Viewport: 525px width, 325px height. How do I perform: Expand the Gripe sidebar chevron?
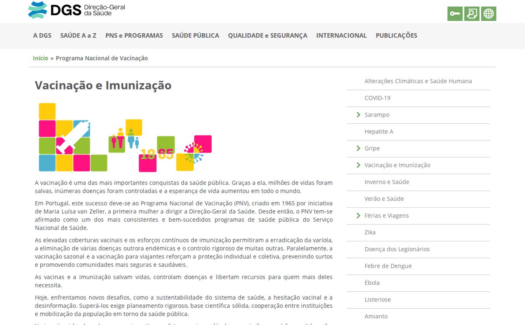359,148
